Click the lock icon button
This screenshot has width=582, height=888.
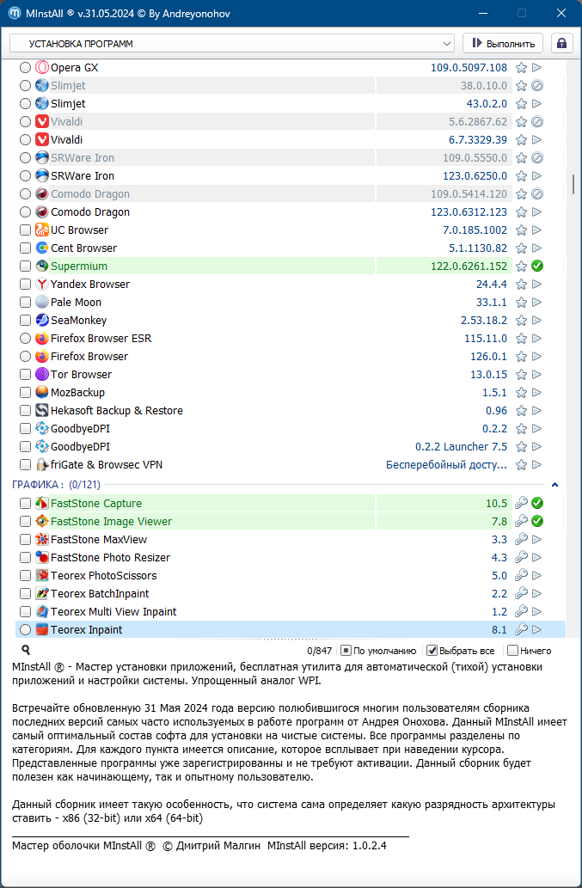click(561, 44)
